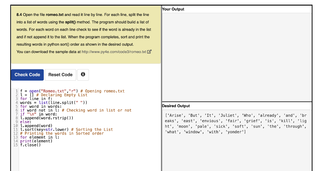
Task: Click the 'Desired Output' heading
Action: click(176, 106)
